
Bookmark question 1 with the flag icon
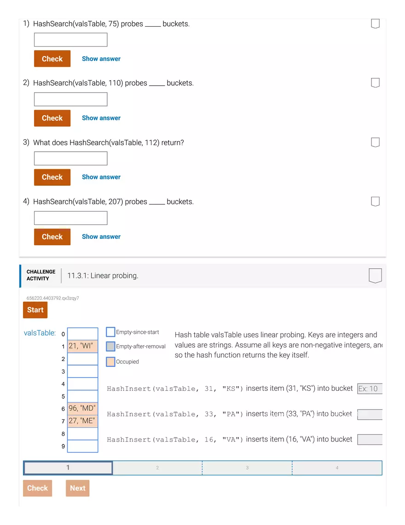tap(375, 22)
